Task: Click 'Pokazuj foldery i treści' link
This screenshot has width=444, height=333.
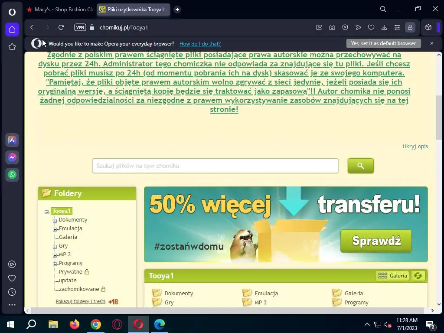Action: 80,301
